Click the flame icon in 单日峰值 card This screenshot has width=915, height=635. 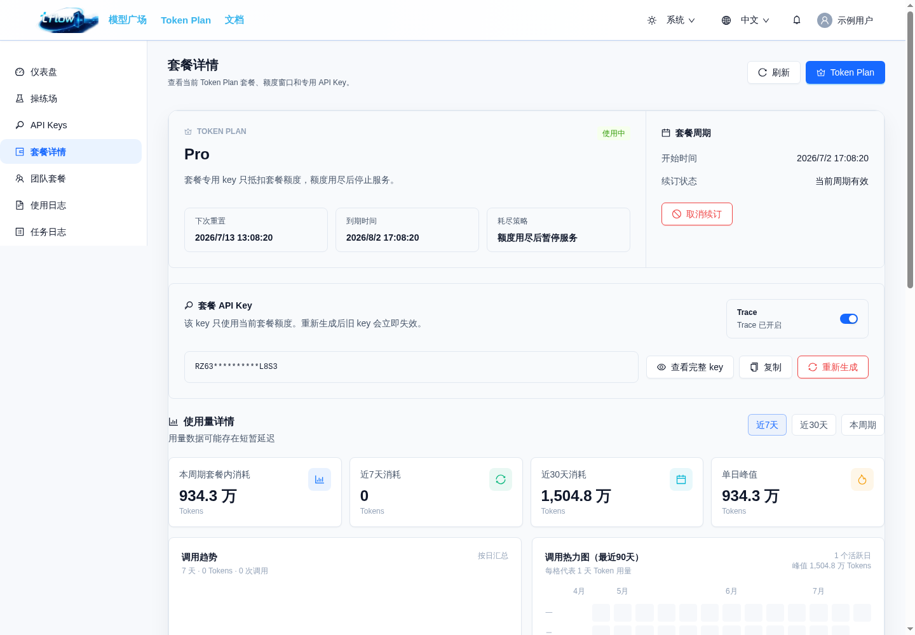(x=862, y=479)
